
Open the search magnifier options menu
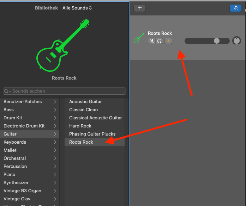pyautogui.click(x=7, y=91)
